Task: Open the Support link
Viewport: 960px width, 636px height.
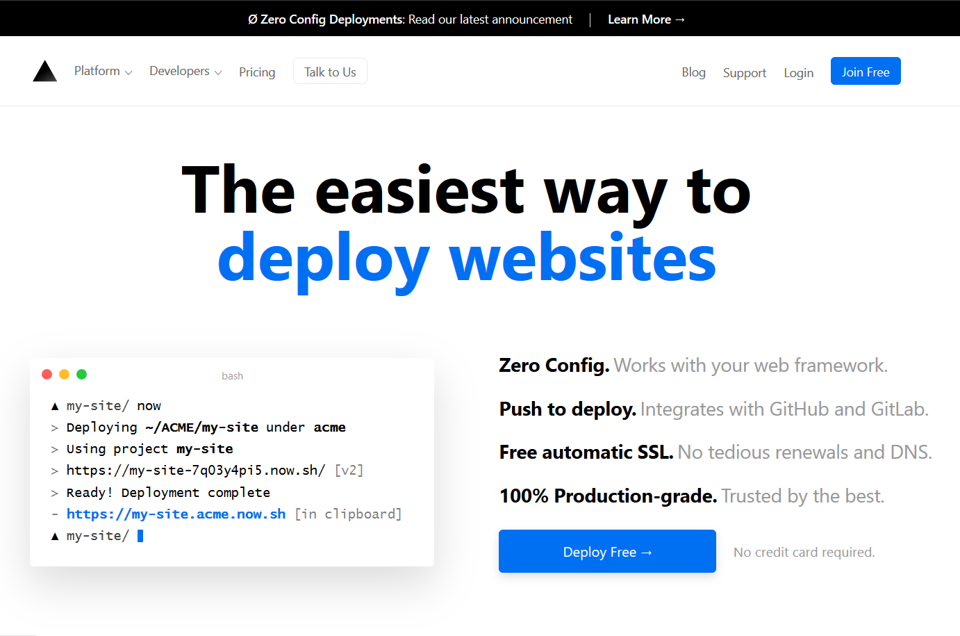Action: click(745, 73)
